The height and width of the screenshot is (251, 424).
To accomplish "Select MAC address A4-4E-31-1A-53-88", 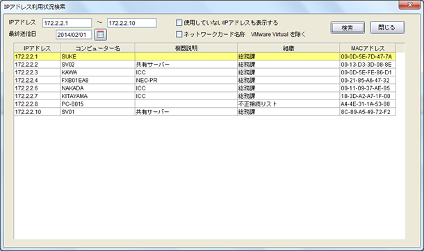I will [368, 104].
